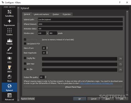Open the Guides settings page
The image size is (131, 103).
(x=9, y=32)
